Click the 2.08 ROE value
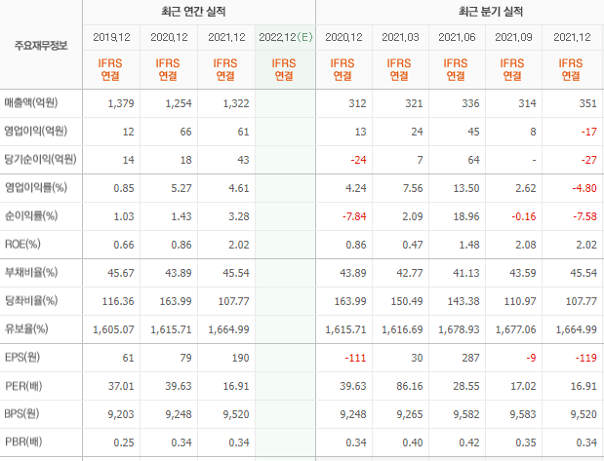The width and height of the screenshot is (604, 461). 525,245
